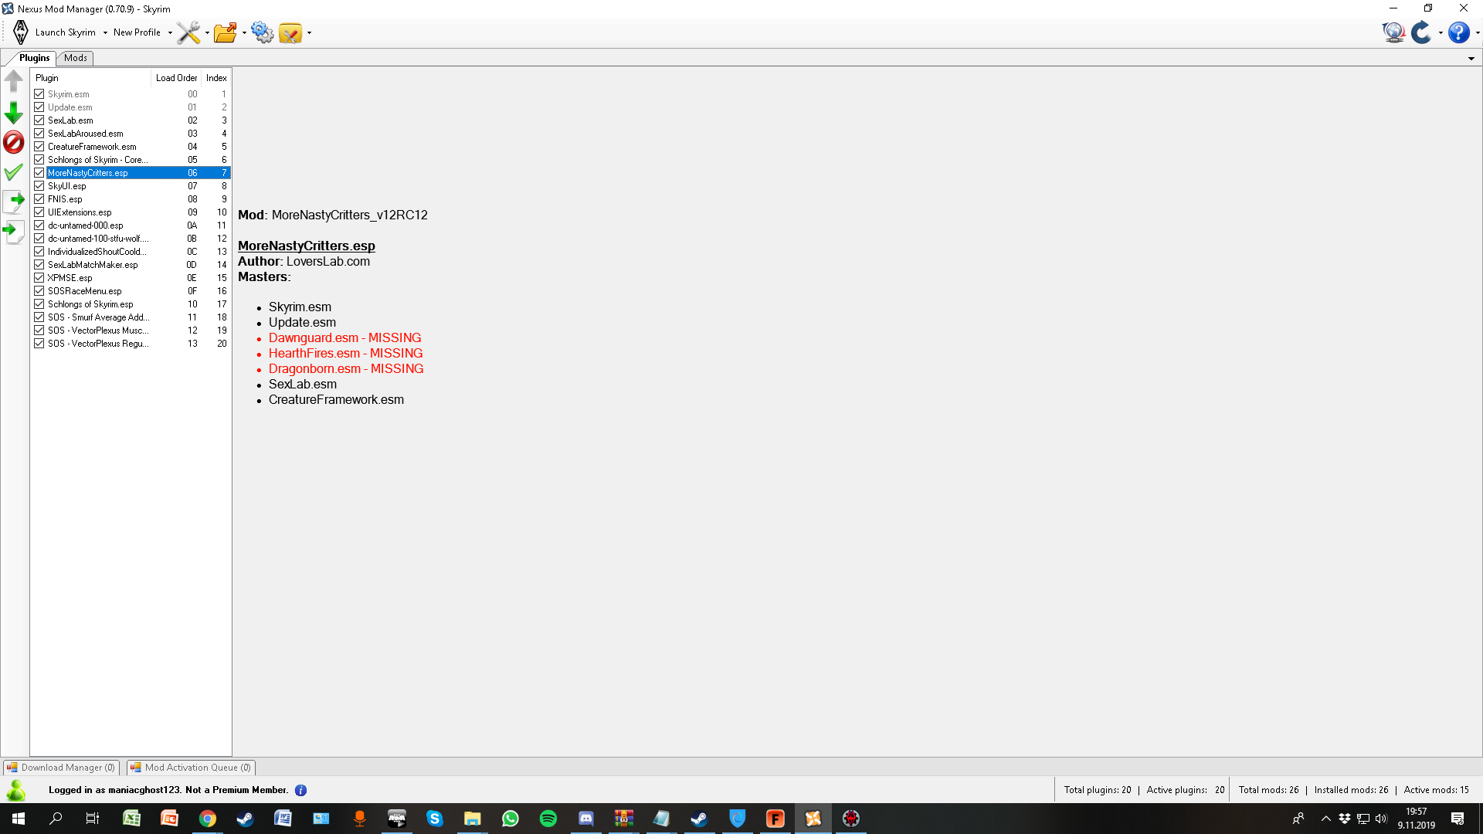Click the open folders icon in toolbar

pos(226,32)
